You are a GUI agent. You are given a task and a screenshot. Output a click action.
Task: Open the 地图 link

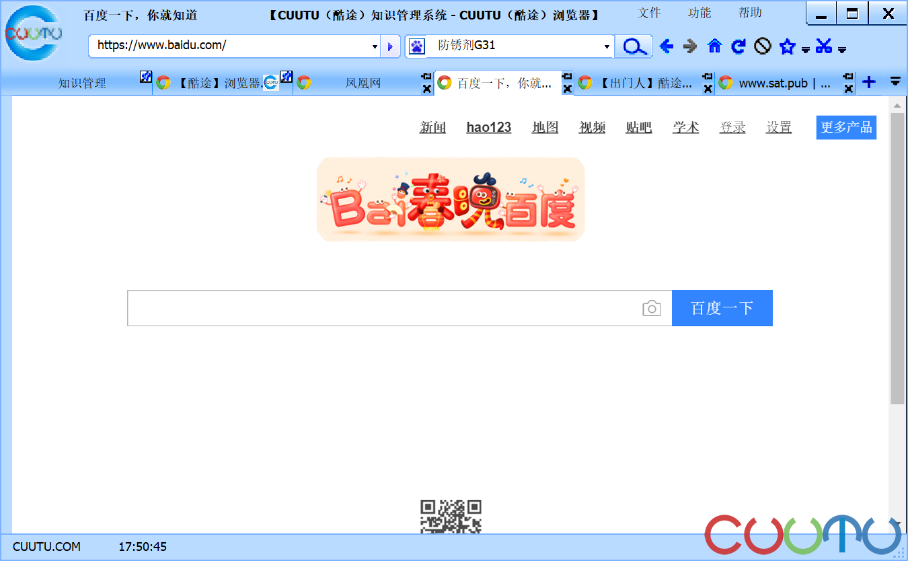point(545,127)
